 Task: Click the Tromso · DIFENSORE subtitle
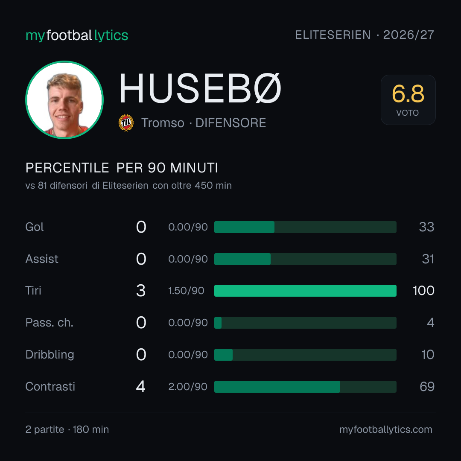(204, 123)
